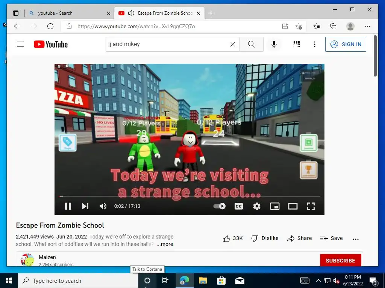The height and width of the screenshot is (288, 385).
Task: Like the video with 33K likes
Action: pyautogui.click(x=232, y=238)
